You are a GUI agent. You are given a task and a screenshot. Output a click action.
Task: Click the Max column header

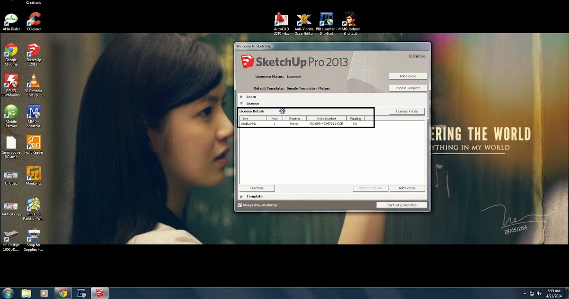coord(274,119)
